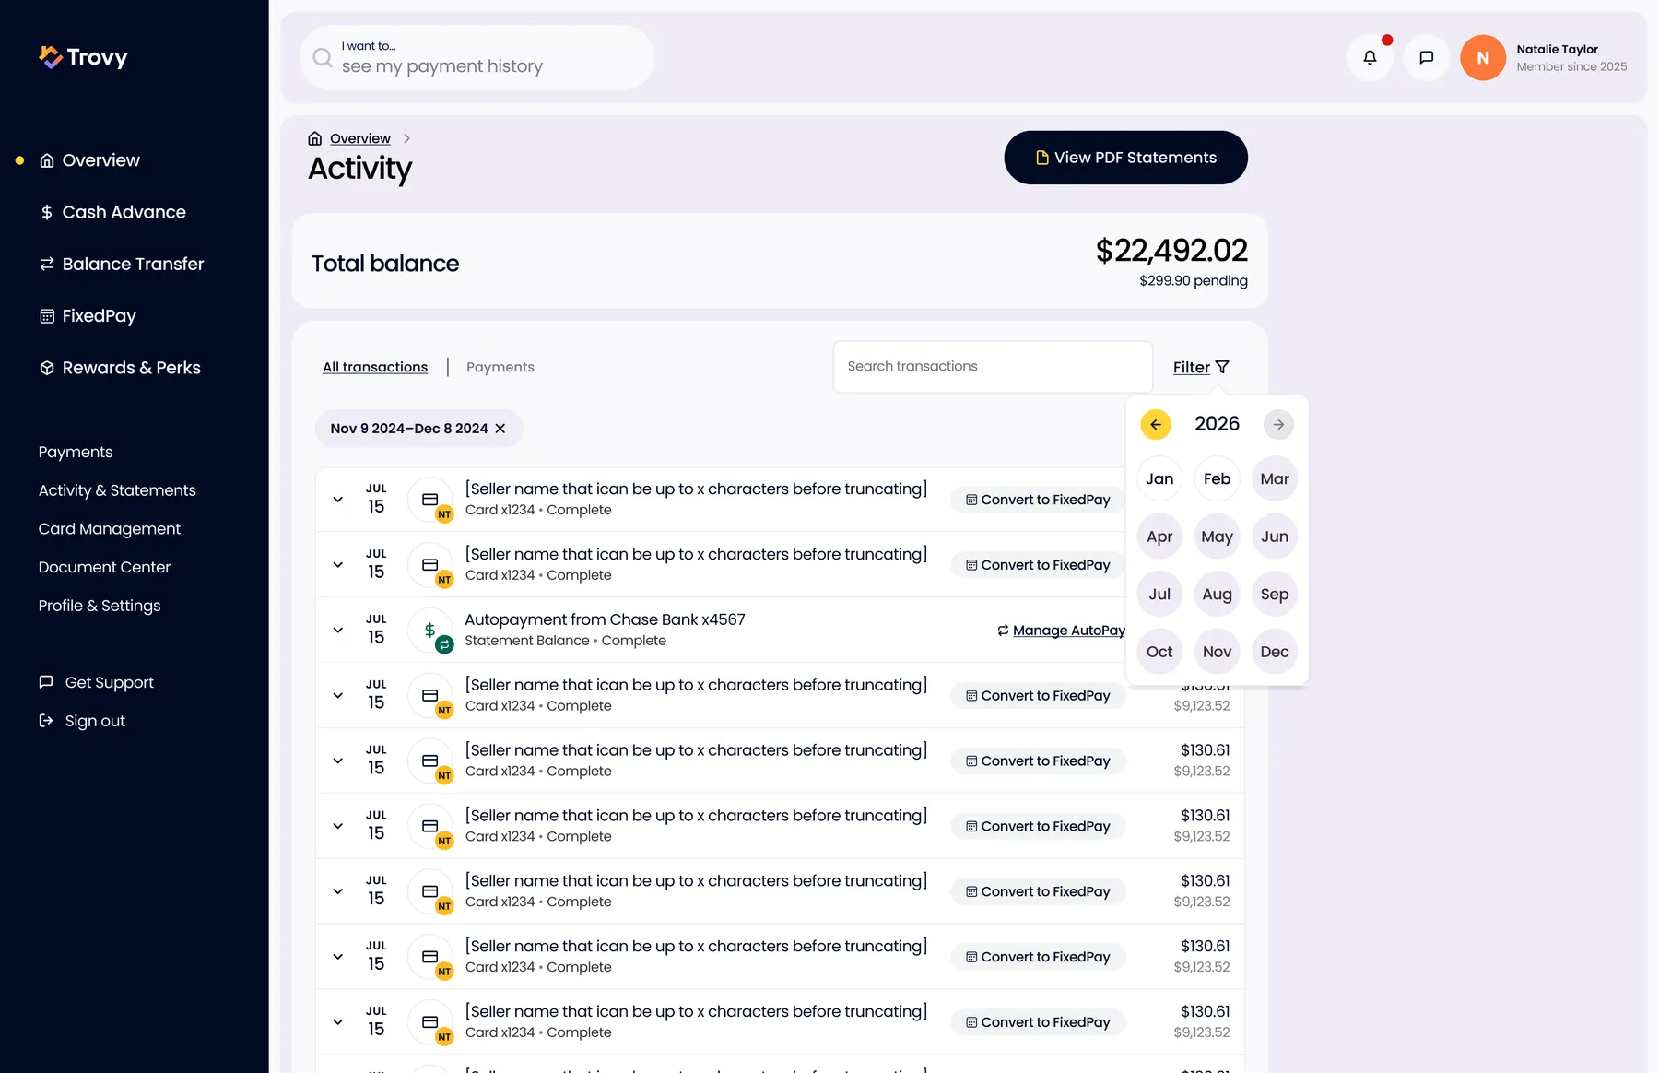
Task: Open Cash Advance in the sidebar
Action: (112, 212)
